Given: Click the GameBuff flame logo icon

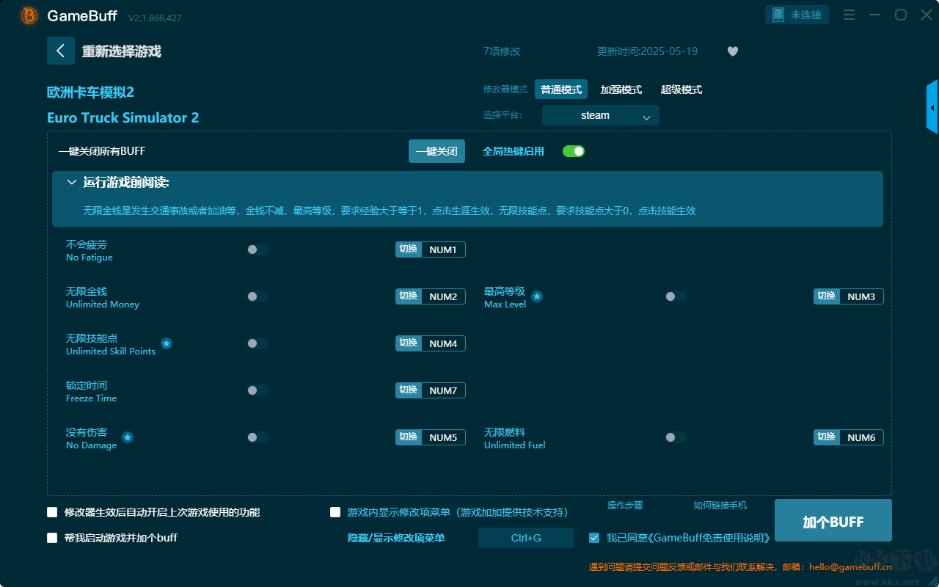Looking at the screenshot, I should coord(29,15).
